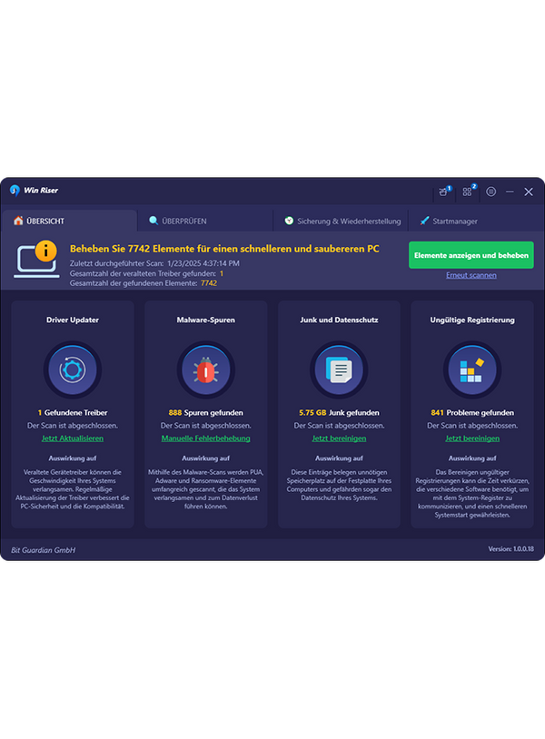
Task: Click the laptop warning info icon
Action: [36, 259]
